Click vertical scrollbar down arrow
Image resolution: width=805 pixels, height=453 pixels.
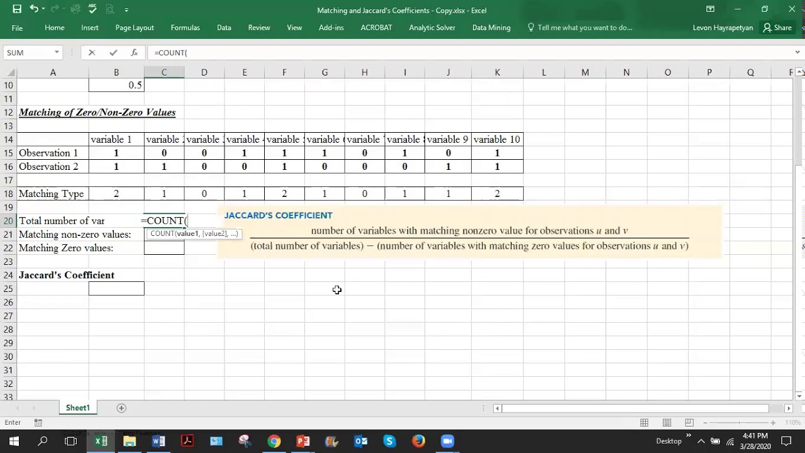click(799, 396)
